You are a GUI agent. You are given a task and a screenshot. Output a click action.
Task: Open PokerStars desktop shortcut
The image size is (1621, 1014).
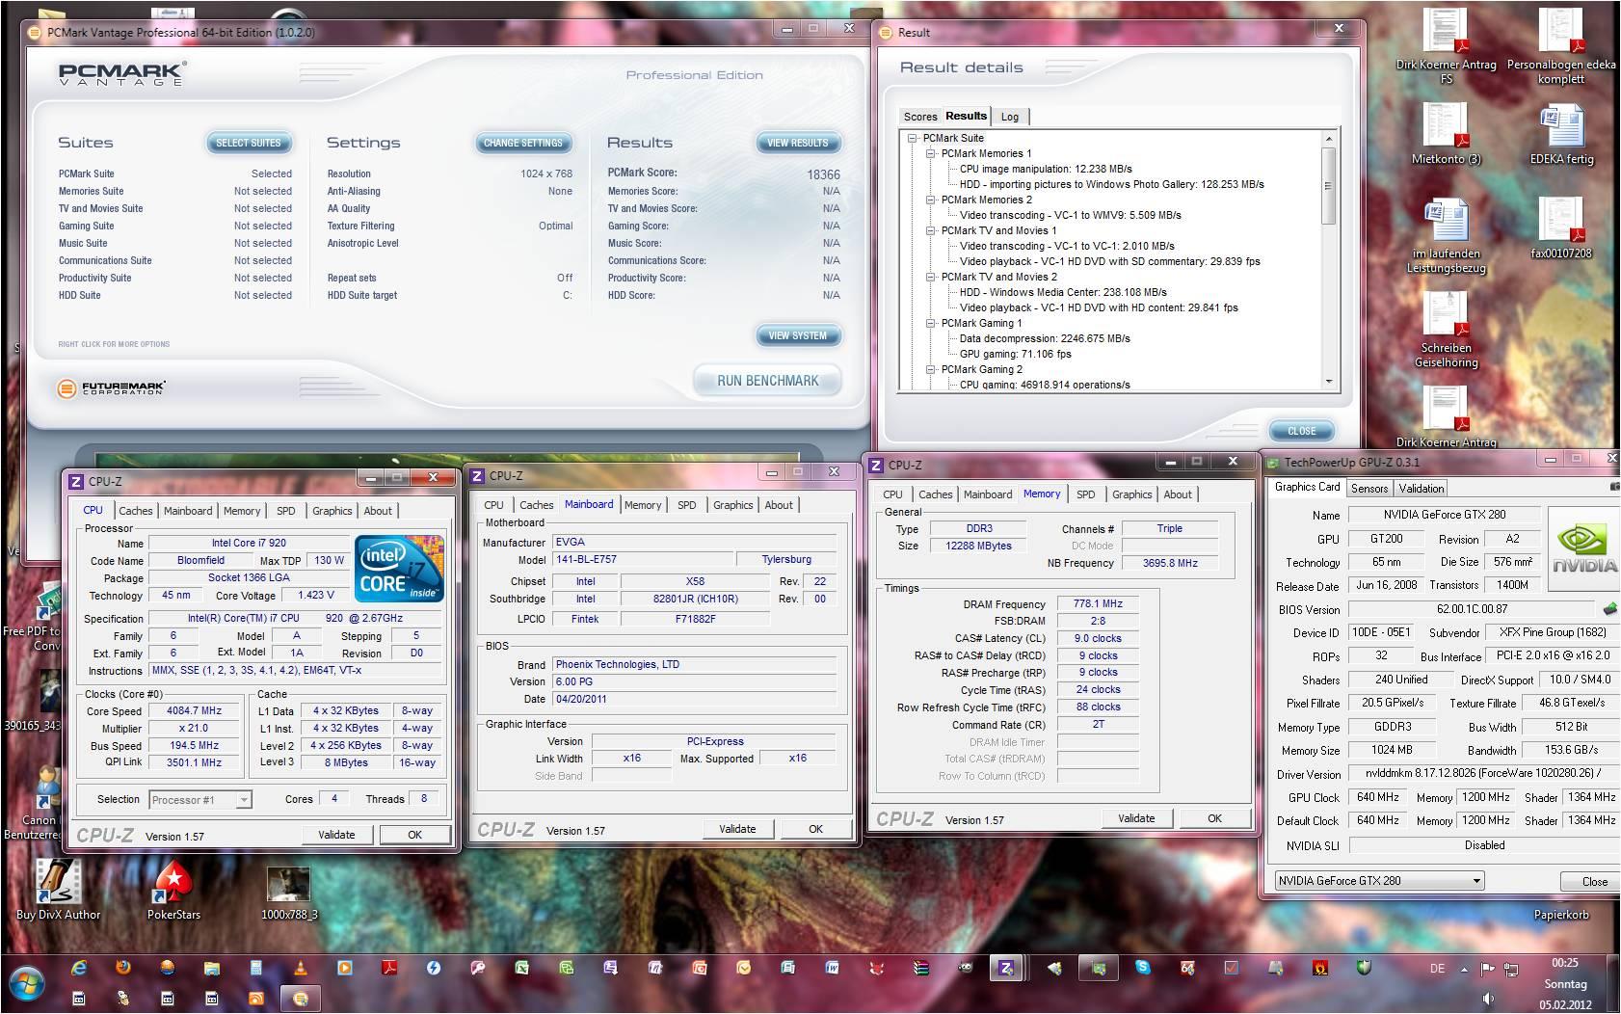[x=173, y=892]
